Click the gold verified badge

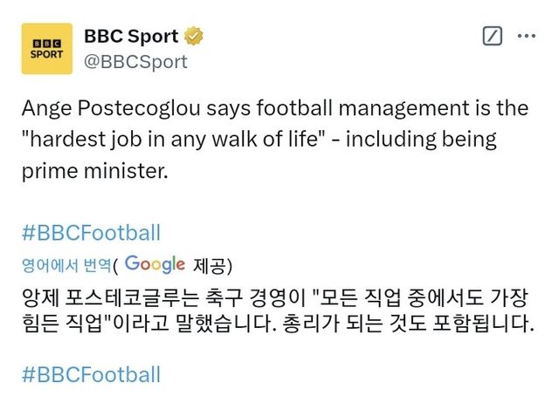(194, 37)
